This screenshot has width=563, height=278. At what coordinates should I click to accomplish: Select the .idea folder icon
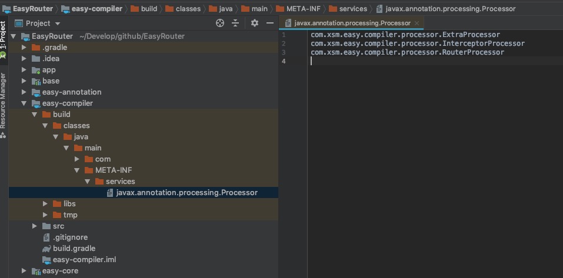35,58
